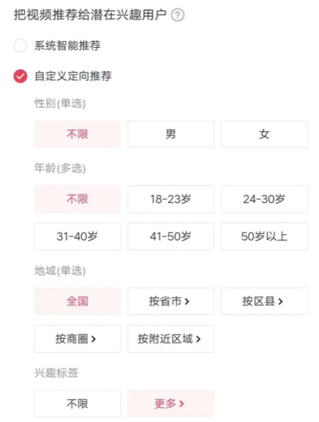The width and height of the screenshot is (319, 422).
Task: Open the 按省市 region picker
Action: (171, 301)
